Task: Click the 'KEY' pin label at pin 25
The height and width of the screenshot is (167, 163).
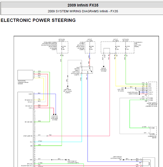Action: coord(31,142)
